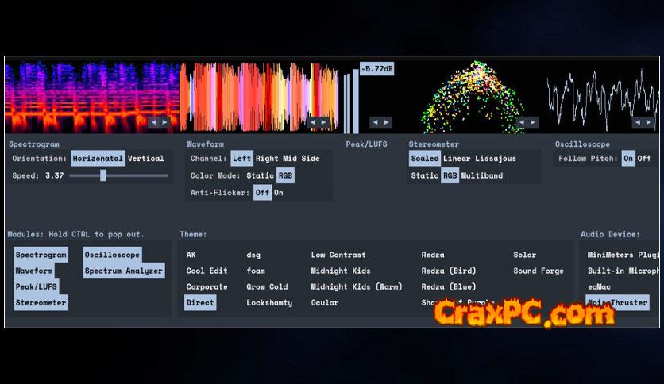
Task: Click the -5.77dB peak readout
Action: click(377, 68)
